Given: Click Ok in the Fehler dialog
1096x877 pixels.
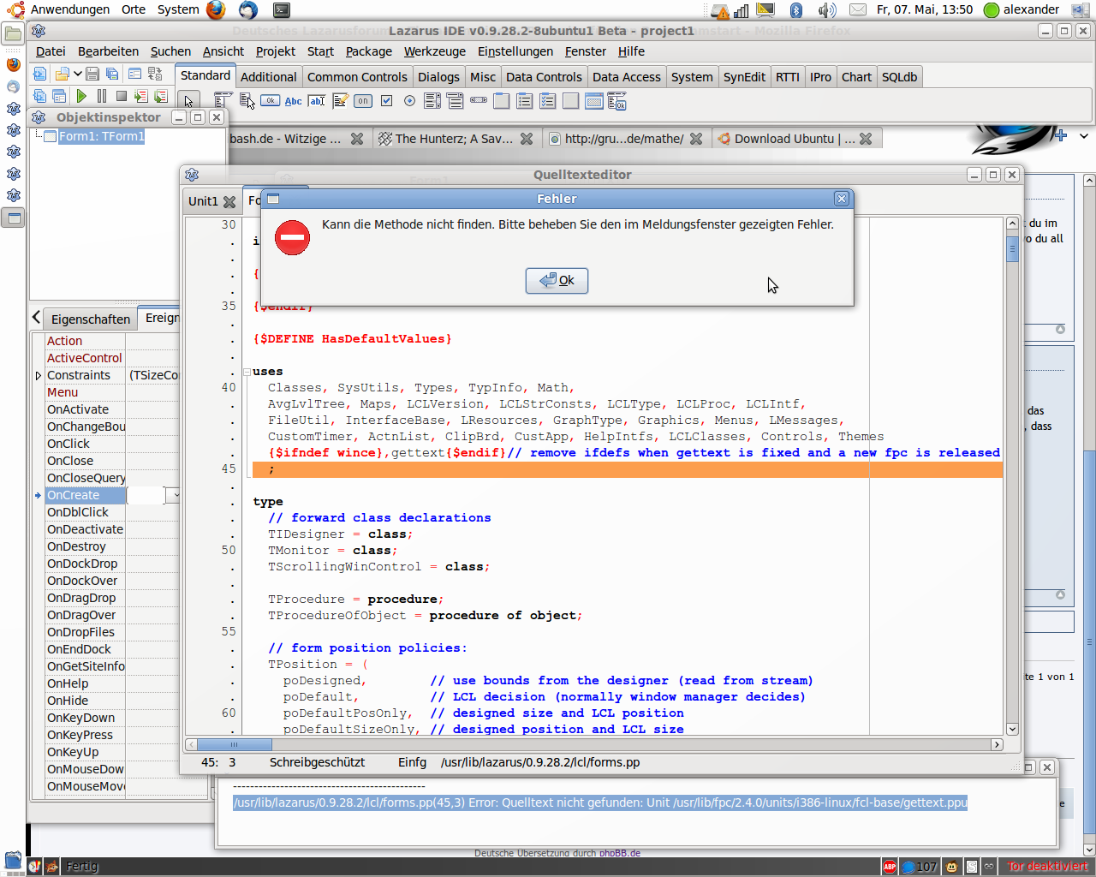Looking at the screenshot, I should (x=557, y=280).
